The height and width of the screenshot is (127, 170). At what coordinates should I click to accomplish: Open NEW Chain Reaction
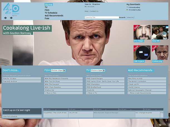coord(63,87)
